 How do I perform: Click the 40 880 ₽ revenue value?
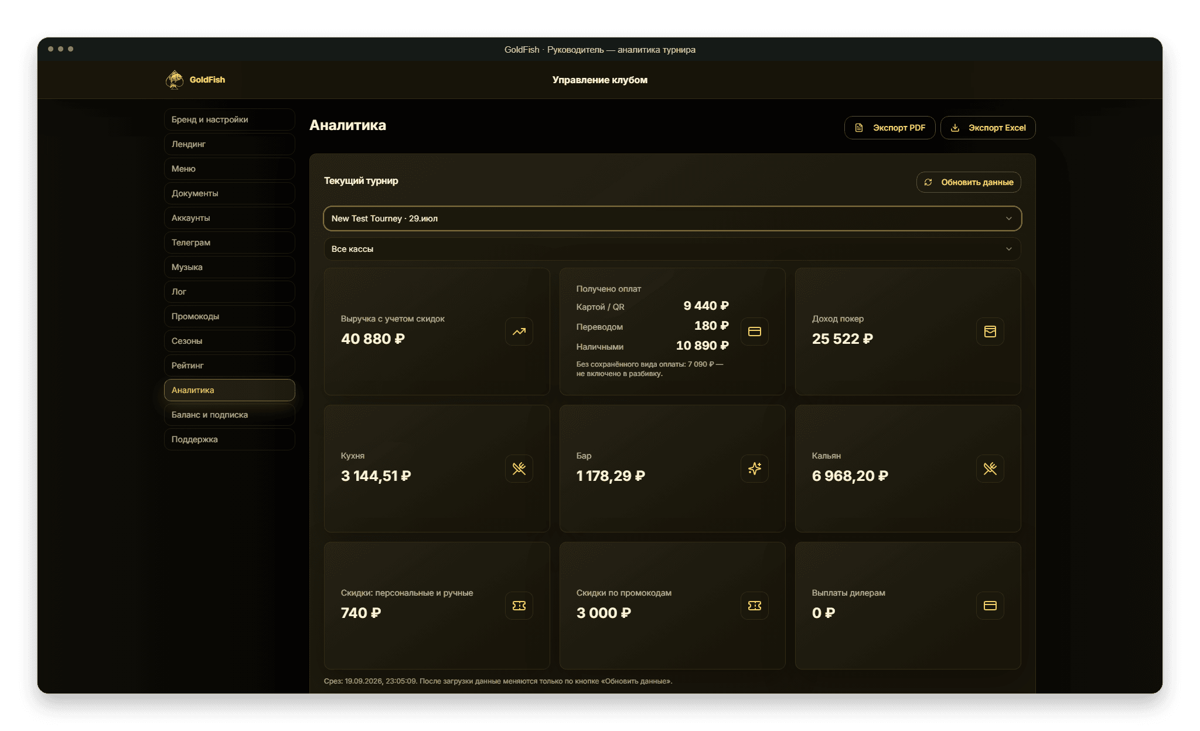click(373, 339)
